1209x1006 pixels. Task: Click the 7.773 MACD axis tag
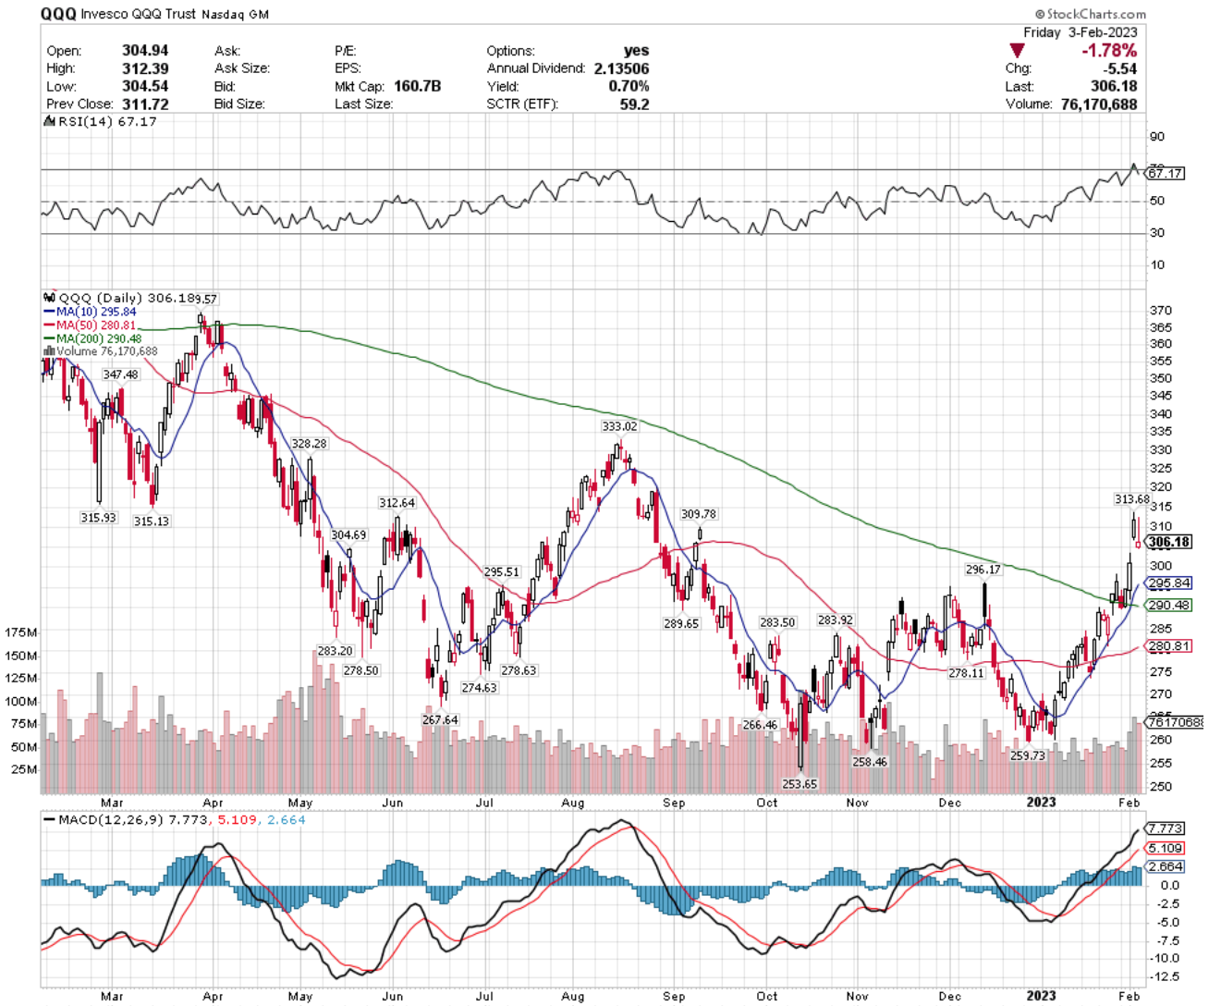point(1166,828)
